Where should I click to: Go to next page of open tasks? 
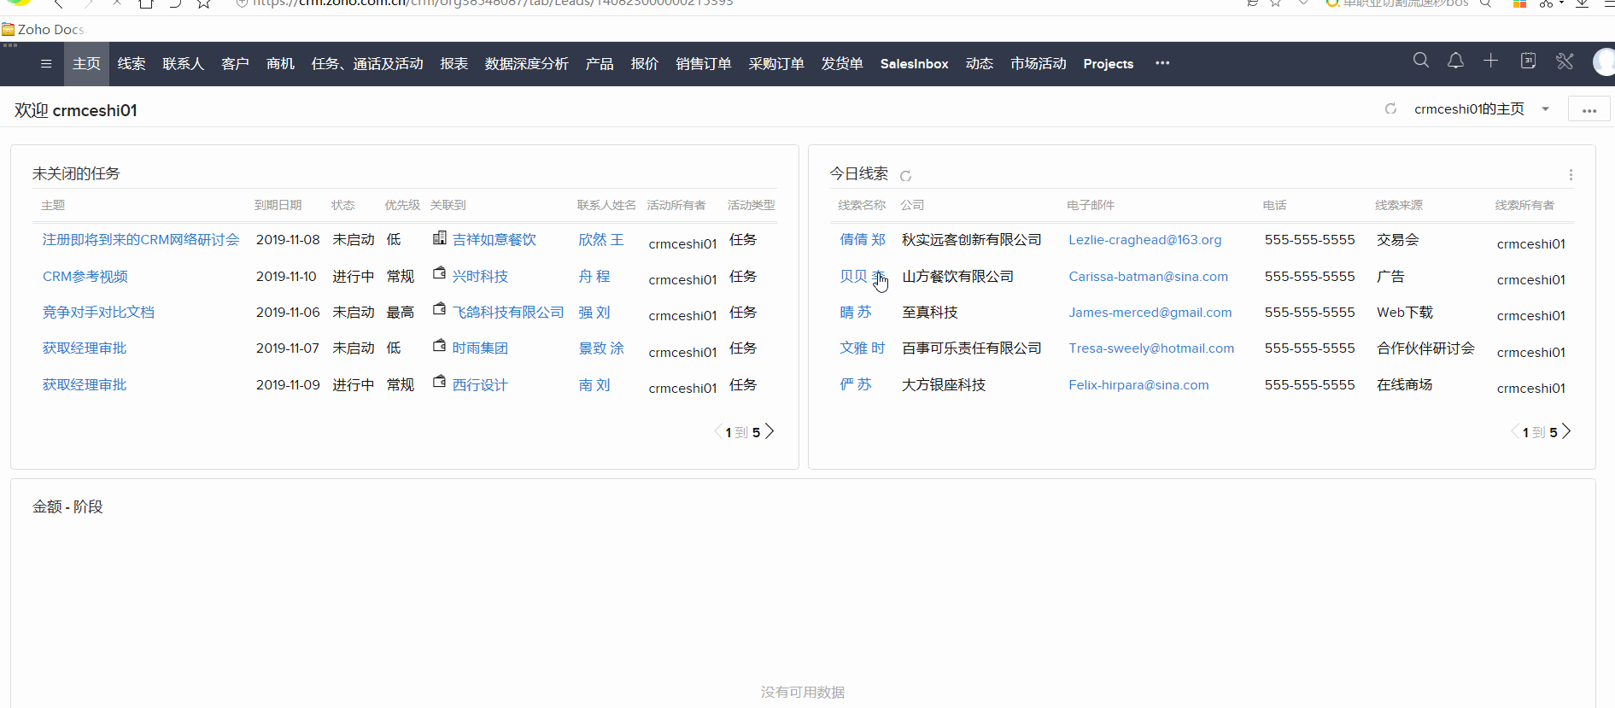pyautogui.click(x=769, y=432)
